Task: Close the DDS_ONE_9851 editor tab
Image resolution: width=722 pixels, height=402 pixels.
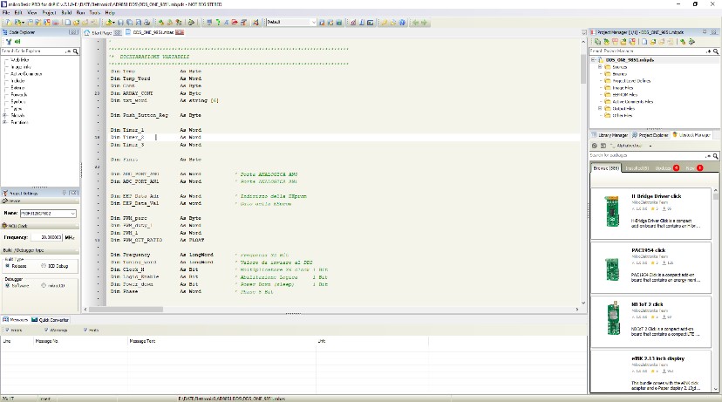Action: pyautogui.click(x=180, y=32)
